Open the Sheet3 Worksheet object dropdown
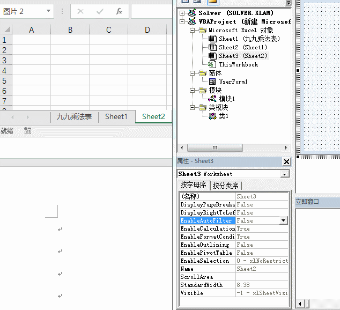This screenshot has width=340, height=310. (x=285, y=174)
